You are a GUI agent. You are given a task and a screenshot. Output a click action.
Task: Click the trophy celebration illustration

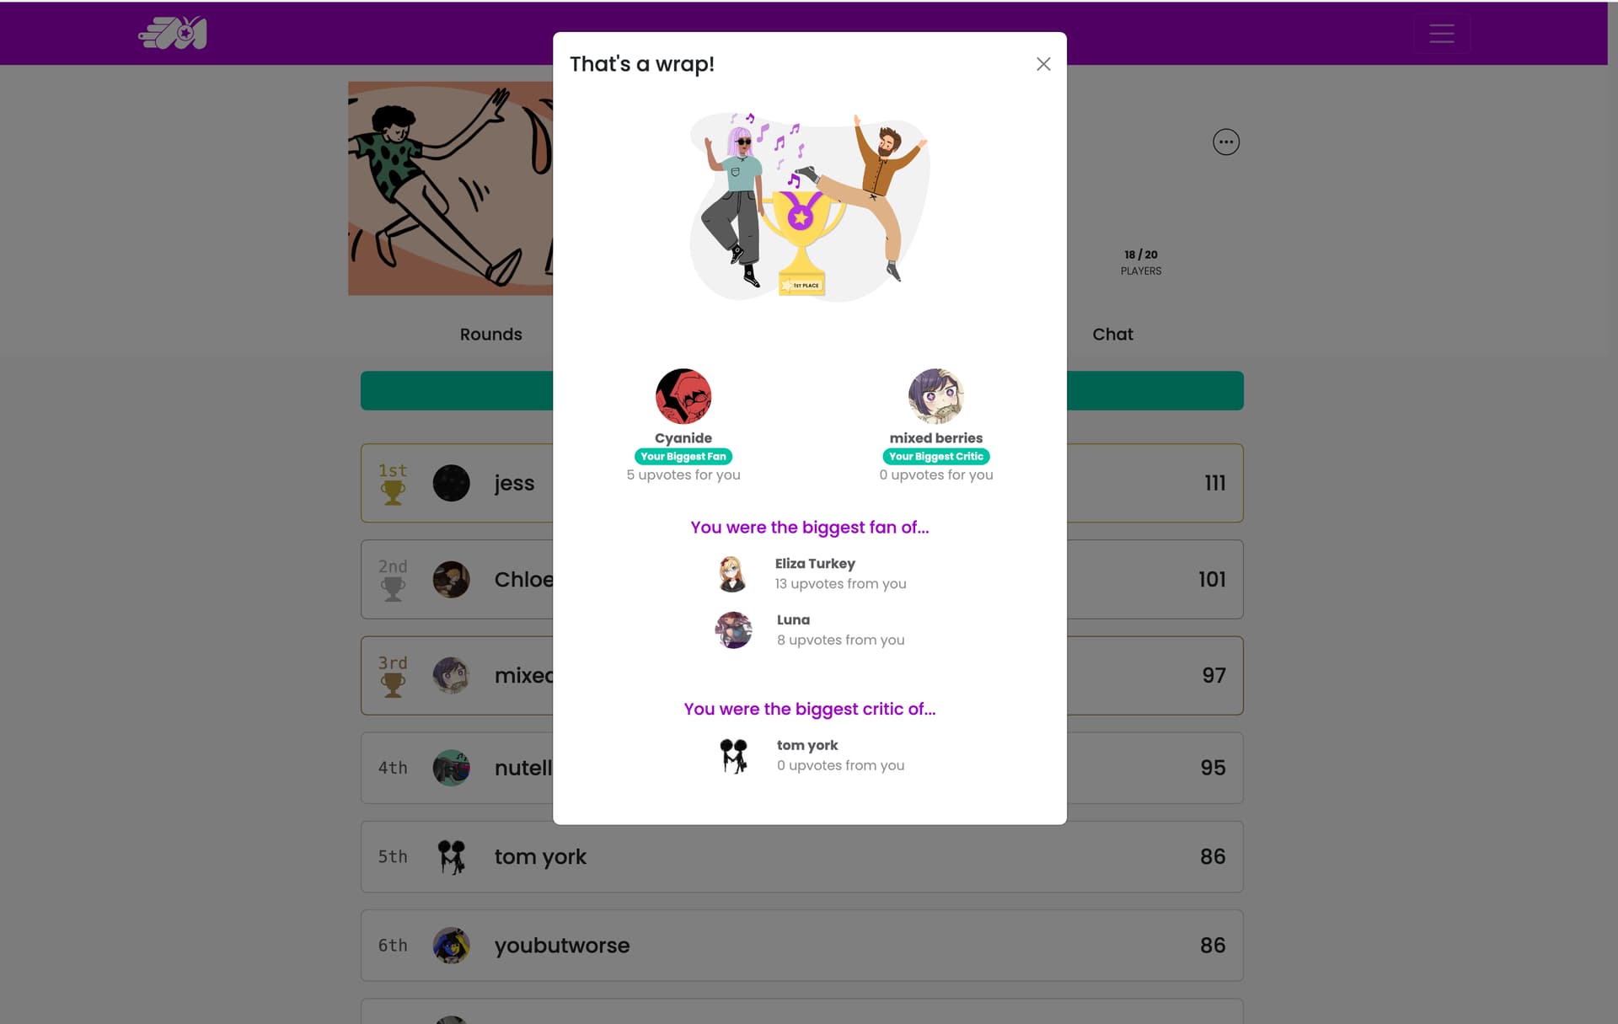coord(810,207)
